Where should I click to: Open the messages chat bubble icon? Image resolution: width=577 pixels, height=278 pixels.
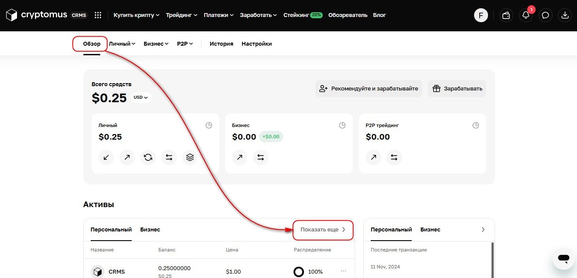click(545, 15)
